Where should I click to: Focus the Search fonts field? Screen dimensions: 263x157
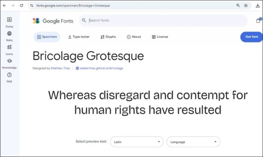[x=163, y=20]
